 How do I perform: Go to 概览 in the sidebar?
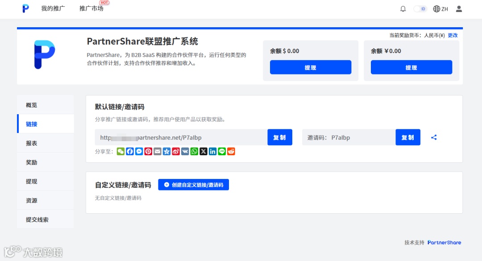click(46, 105)
